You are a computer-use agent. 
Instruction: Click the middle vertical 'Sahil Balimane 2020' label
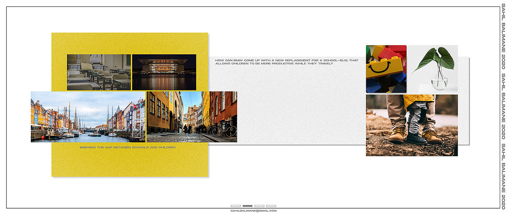click(x=503, y=106)
